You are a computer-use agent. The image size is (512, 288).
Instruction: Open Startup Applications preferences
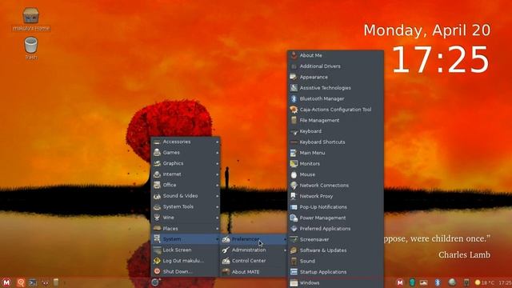pos(335,272)
